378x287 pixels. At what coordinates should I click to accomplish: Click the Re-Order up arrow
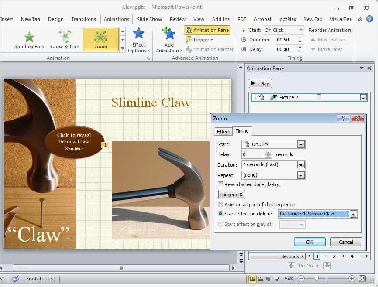click(291, 266)
